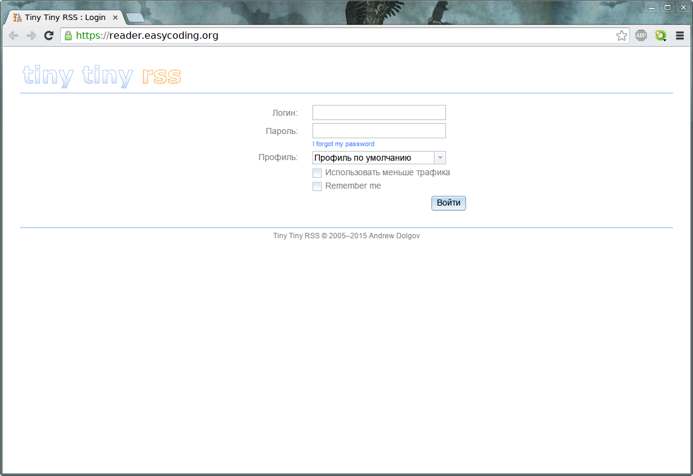Click into the "Пароль" password field
The image size is (693, 476).
379,131
